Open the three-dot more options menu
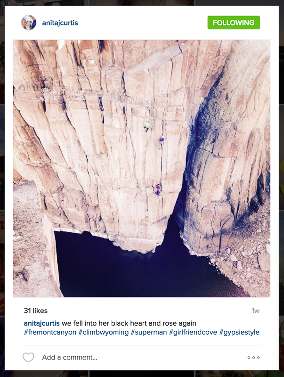The height and width of the screenshot is (377, 284). [x=253, y=358]
